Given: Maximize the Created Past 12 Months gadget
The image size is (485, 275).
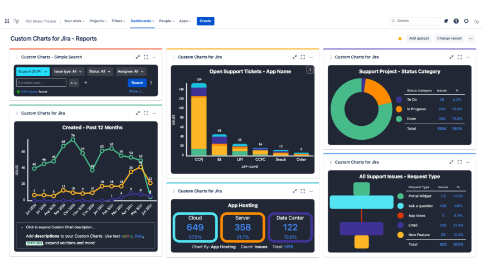Looking at the screenshot, I should (146, 113).
